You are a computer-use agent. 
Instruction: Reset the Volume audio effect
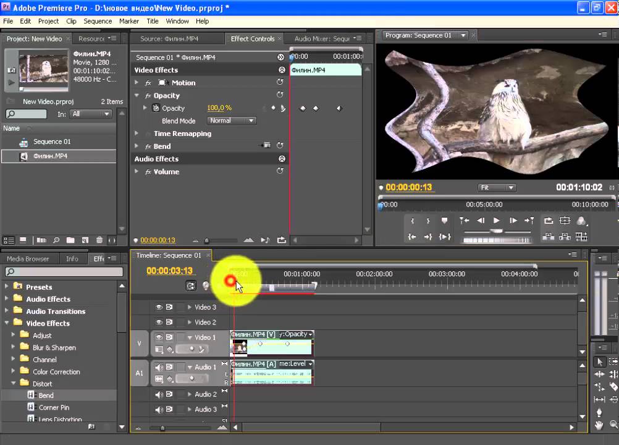280,171
